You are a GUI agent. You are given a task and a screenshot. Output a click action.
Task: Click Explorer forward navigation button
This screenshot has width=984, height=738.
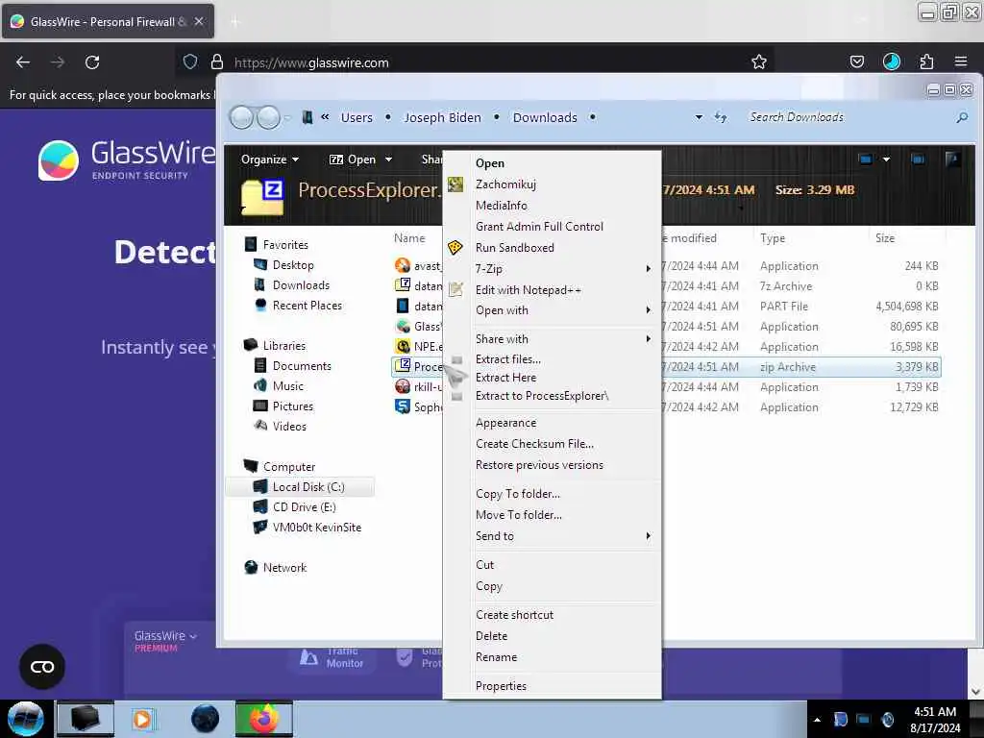point(269,117)
